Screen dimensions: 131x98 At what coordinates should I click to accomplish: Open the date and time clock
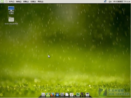click(122, 2)
